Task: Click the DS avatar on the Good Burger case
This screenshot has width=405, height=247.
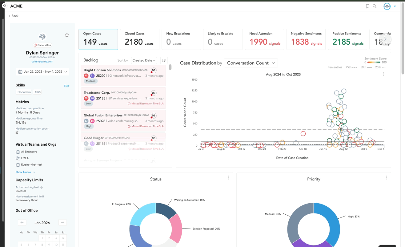Action: [x=154, y=138]
